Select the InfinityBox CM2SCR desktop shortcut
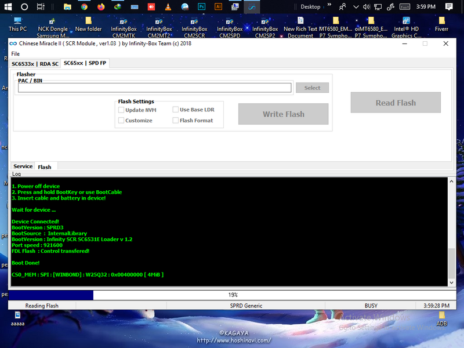Viewport: 464px width, 348px height. coord(194,28)
